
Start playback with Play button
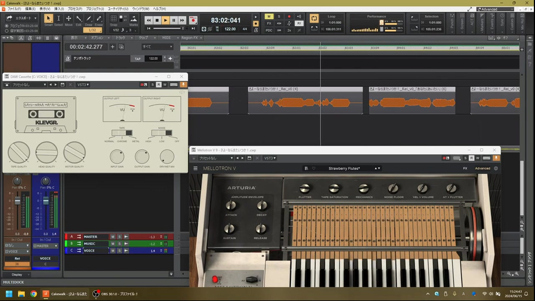coord(166,21)
